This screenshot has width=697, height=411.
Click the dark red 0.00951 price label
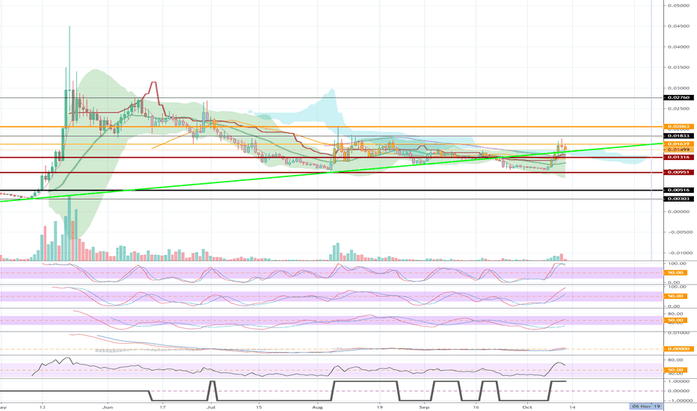click(678, 173)
